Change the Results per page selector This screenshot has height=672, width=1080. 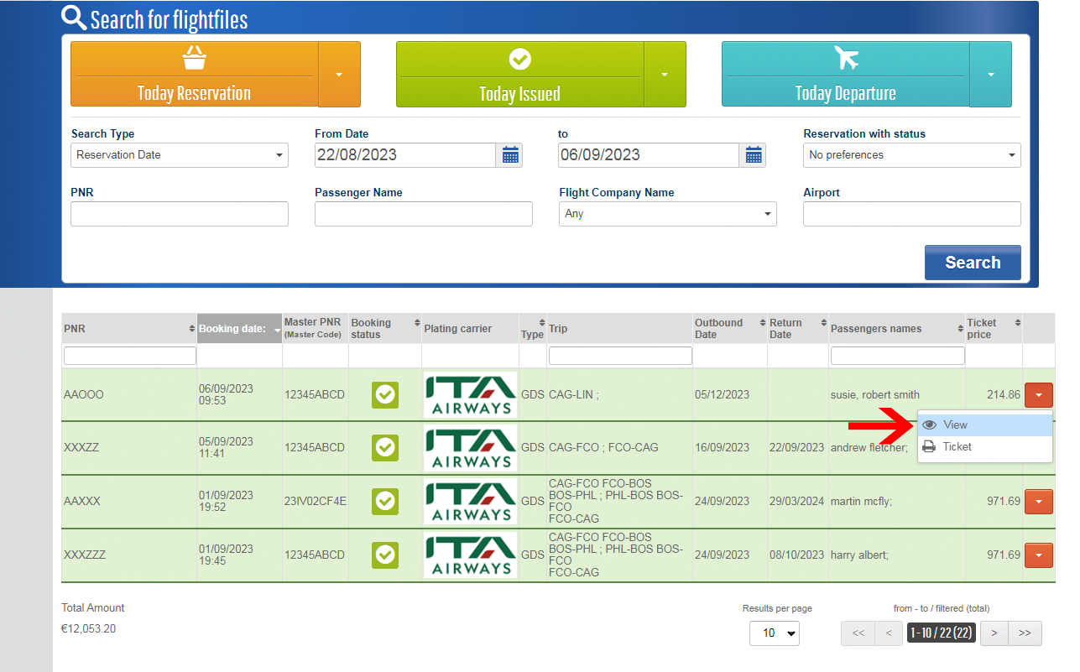[774, 633]
